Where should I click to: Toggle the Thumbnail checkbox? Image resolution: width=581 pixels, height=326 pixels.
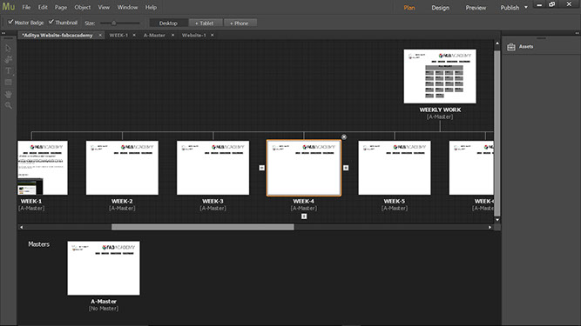coord(51,23)
